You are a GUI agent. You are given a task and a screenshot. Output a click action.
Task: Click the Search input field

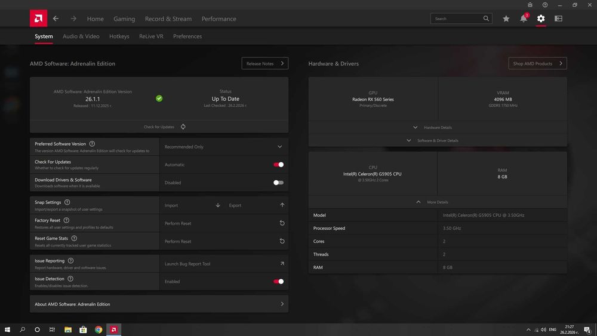point(457,19)
